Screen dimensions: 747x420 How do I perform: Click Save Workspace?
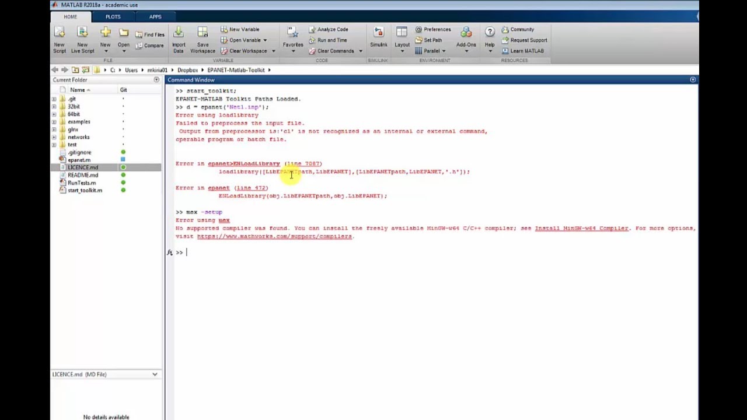203,39
